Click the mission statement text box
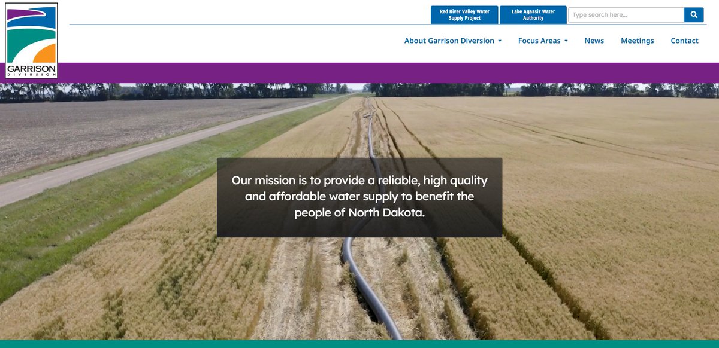 pyautogui.click(x=359, y=197)
